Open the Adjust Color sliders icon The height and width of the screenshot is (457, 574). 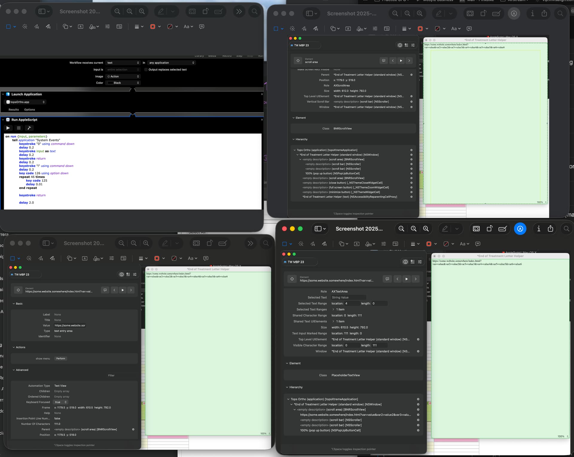[107, 26]
